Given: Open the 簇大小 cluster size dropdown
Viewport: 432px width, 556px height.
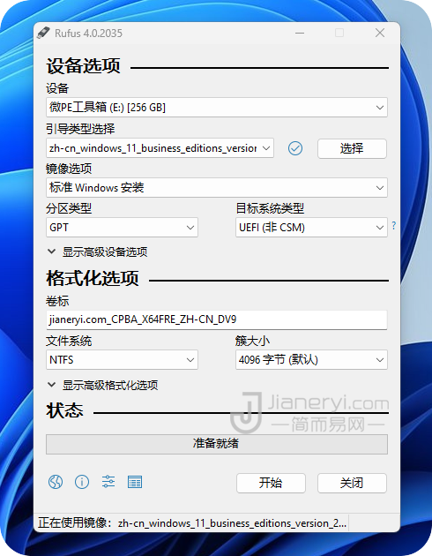Looking at the screenshot, I should (x=311, y=359).
